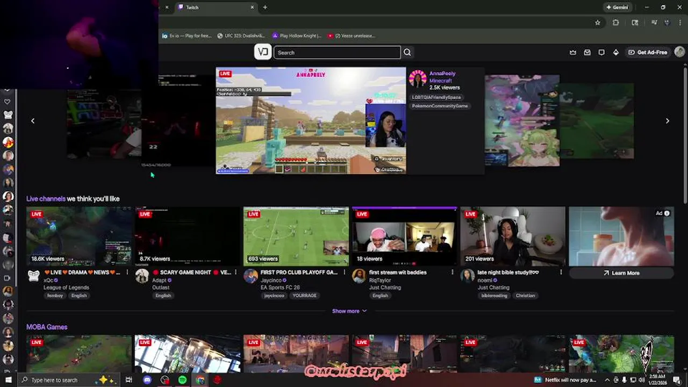Open the Gemini button in Chrome
Viewport: 688px width, 387px height.
[x=617, y=7]
